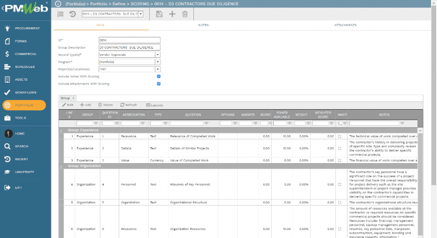The width and height of the screenshot is (437, 238).
Task: Save the scoring record
Action: pyautogui.click(x=159, y=14)
